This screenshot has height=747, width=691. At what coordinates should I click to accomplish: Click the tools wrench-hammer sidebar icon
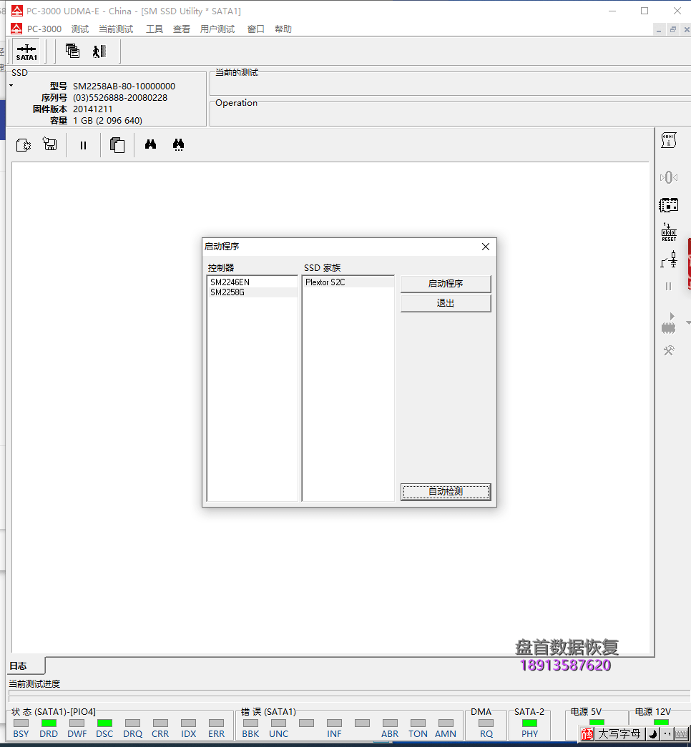coord(669,351)
